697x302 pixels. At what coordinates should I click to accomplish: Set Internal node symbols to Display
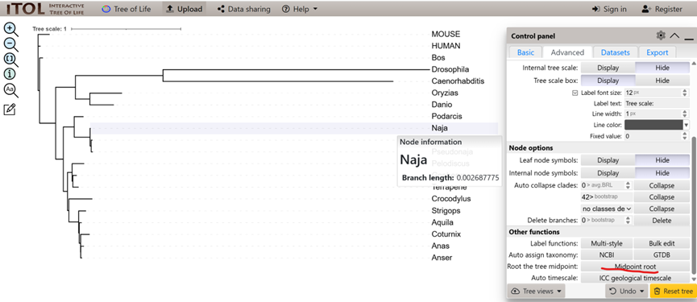[608, 173]
